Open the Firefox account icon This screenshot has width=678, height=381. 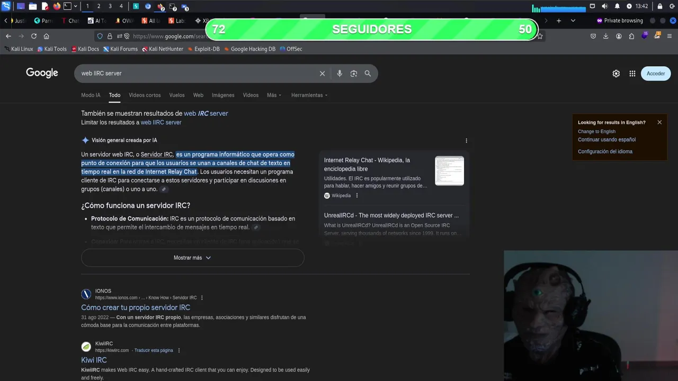619,36
